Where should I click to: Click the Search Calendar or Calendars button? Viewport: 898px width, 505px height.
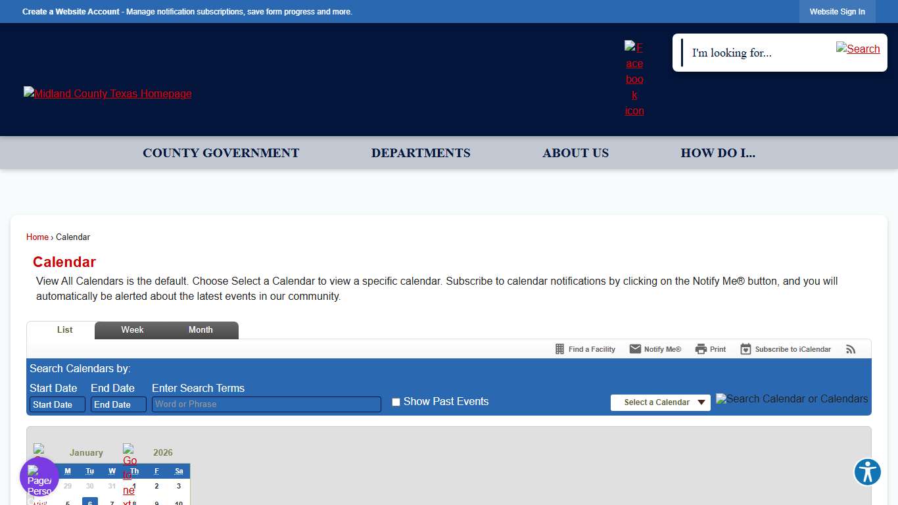[792, 399]
